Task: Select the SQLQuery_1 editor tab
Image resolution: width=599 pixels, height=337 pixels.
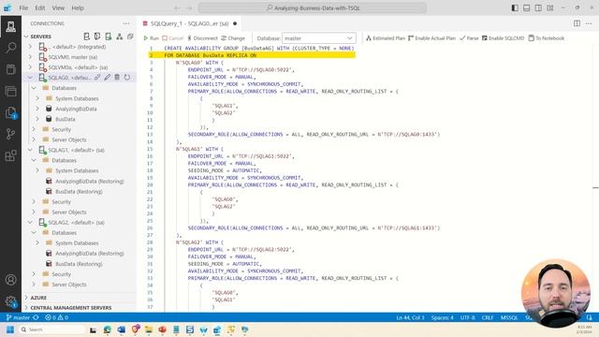Action: (190, 23)
